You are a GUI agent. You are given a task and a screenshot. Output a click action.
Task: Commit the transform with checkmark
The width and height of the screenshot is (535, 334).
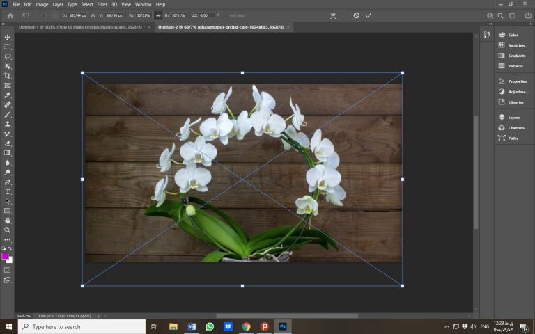(x=368, y=15)
